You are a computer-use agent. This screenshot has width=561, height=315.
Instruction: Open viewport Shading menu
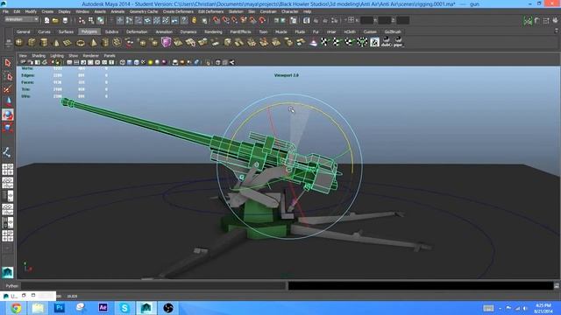pos(39,56)
